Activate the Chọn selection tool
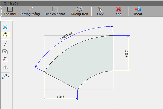The width and height of the screenshot is (163, 109). coord(101,11)
